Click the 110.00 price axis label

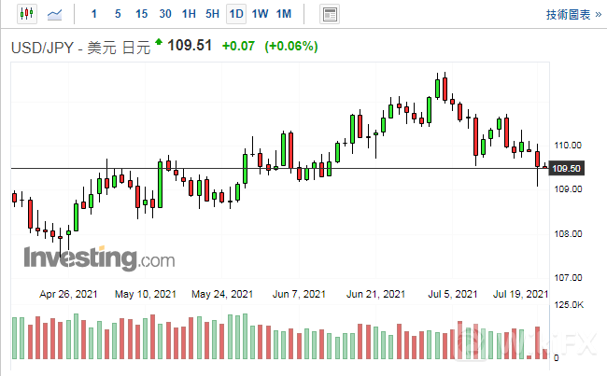(x=567, y=146)
